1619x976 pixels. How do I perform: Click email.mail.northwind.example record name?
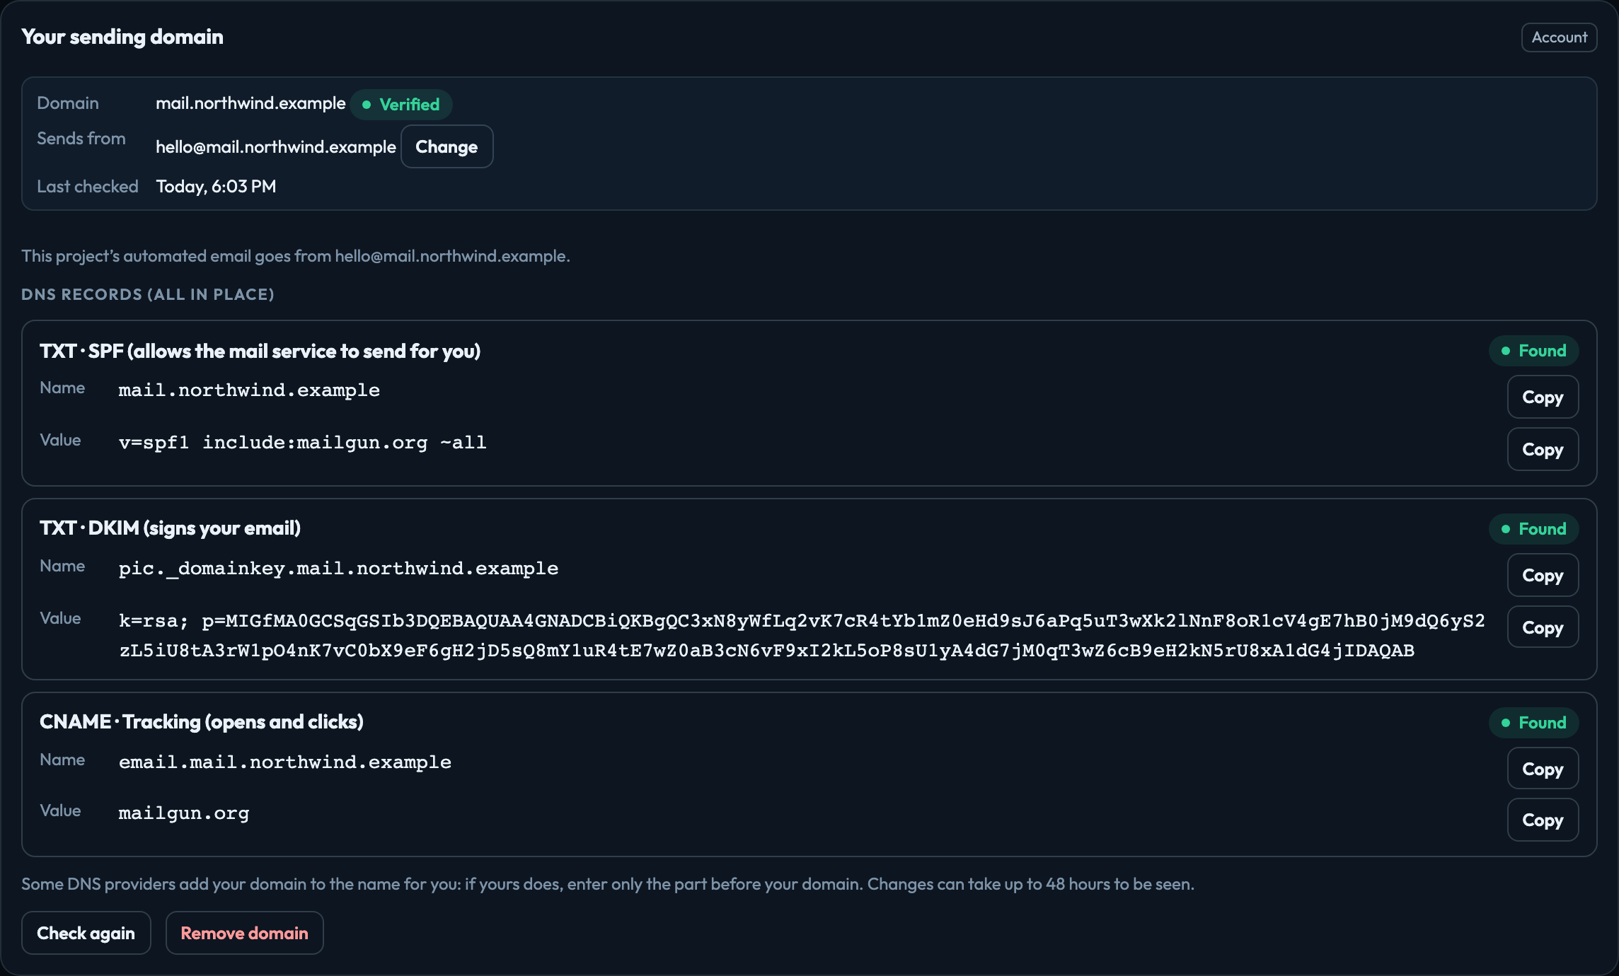[x=285, y=762]
